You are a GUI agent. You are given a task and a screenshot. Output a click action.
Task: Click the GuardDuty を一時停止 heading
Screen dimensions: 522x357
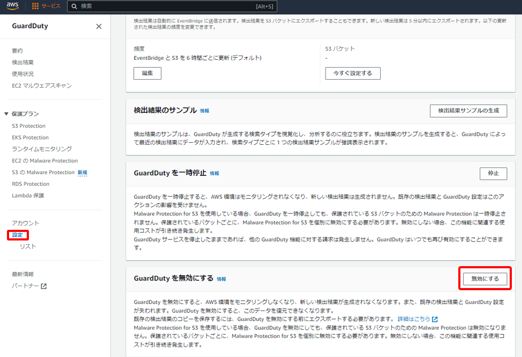tap(170, 173)
